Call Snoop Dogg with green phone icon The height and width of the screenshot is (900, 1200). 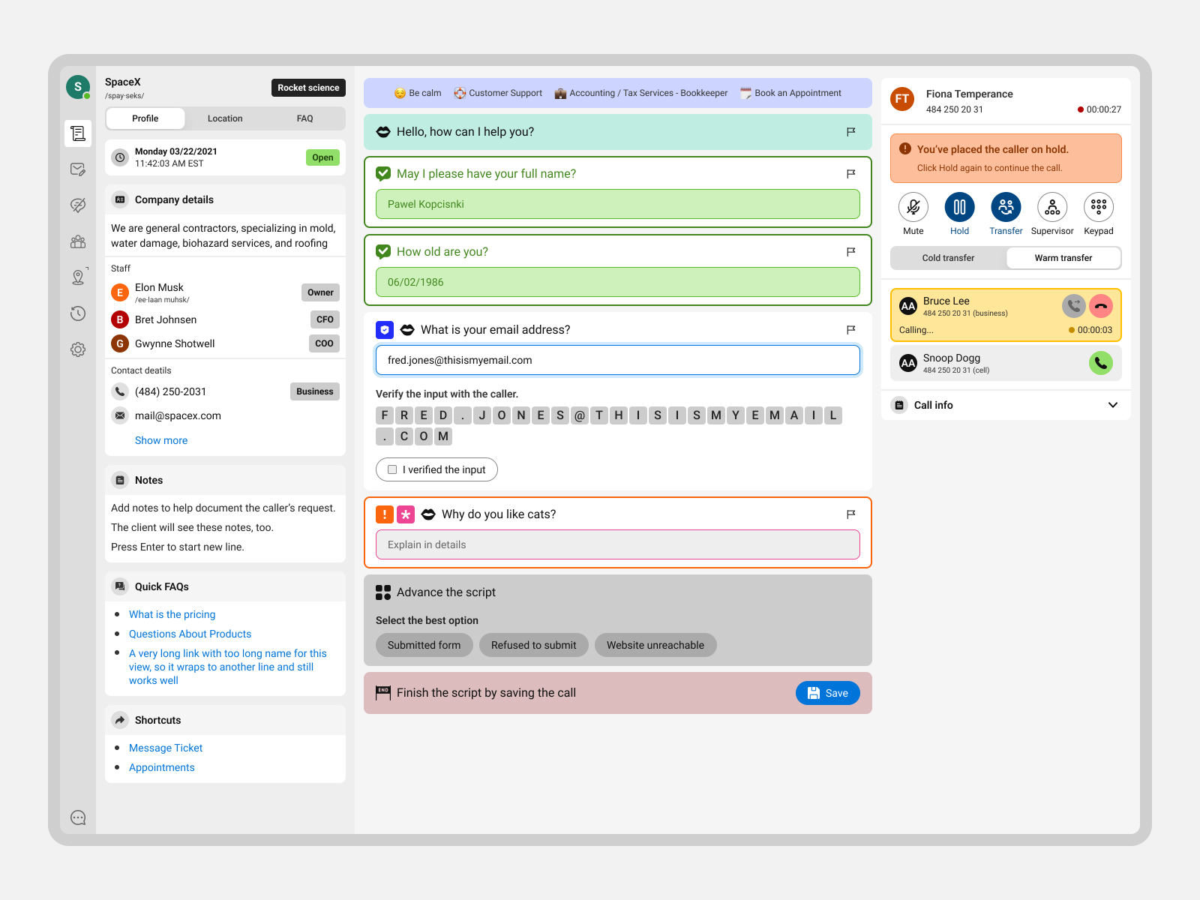pos(1100,363)
